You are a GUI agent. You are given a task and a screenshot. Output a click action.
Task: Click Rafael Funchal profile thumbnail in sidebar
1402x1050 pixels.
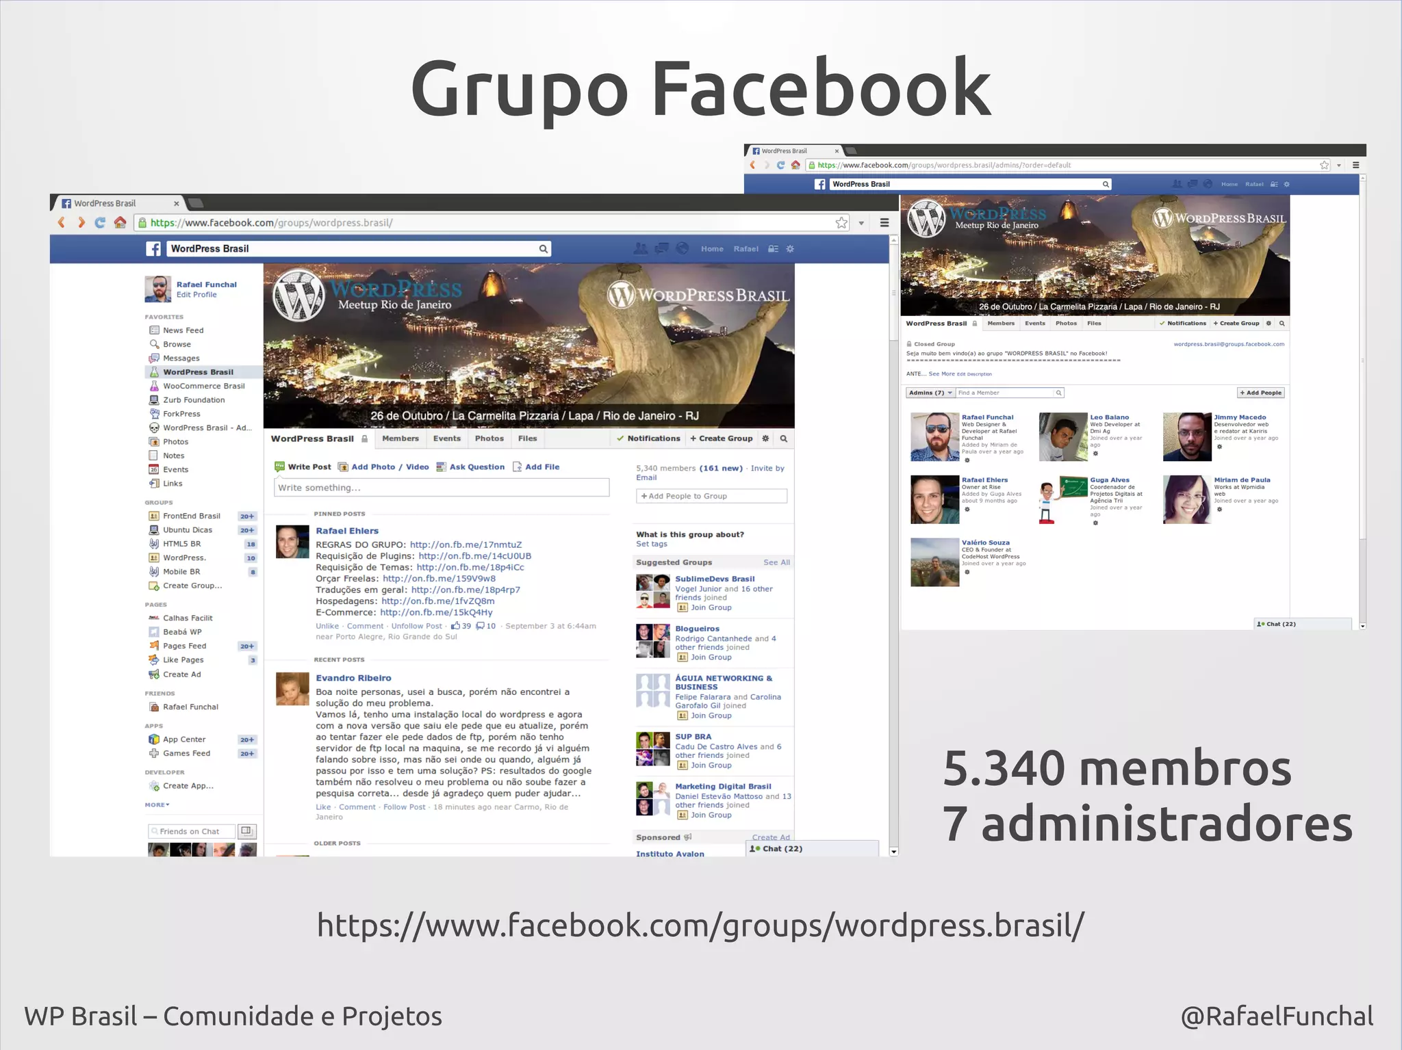pos(158,289)
